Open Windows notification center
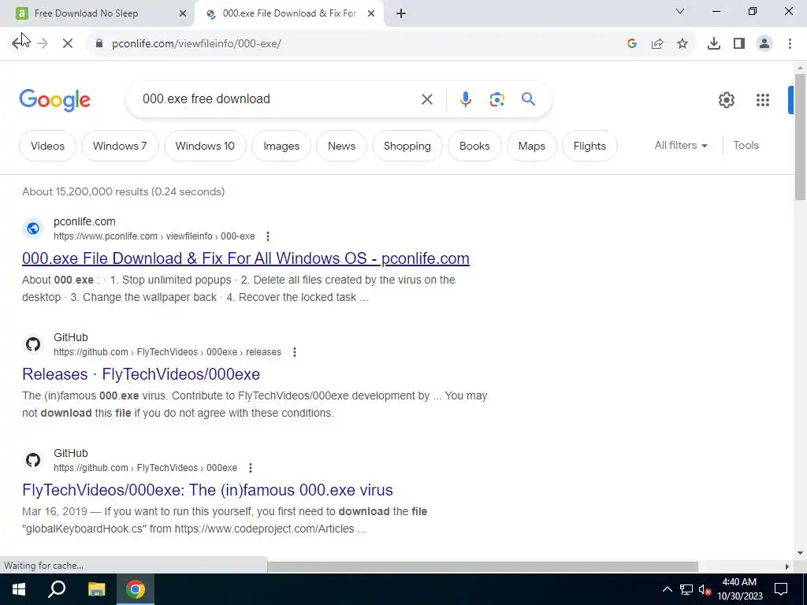This screenshot has width=807, height=605. point(781,589)
